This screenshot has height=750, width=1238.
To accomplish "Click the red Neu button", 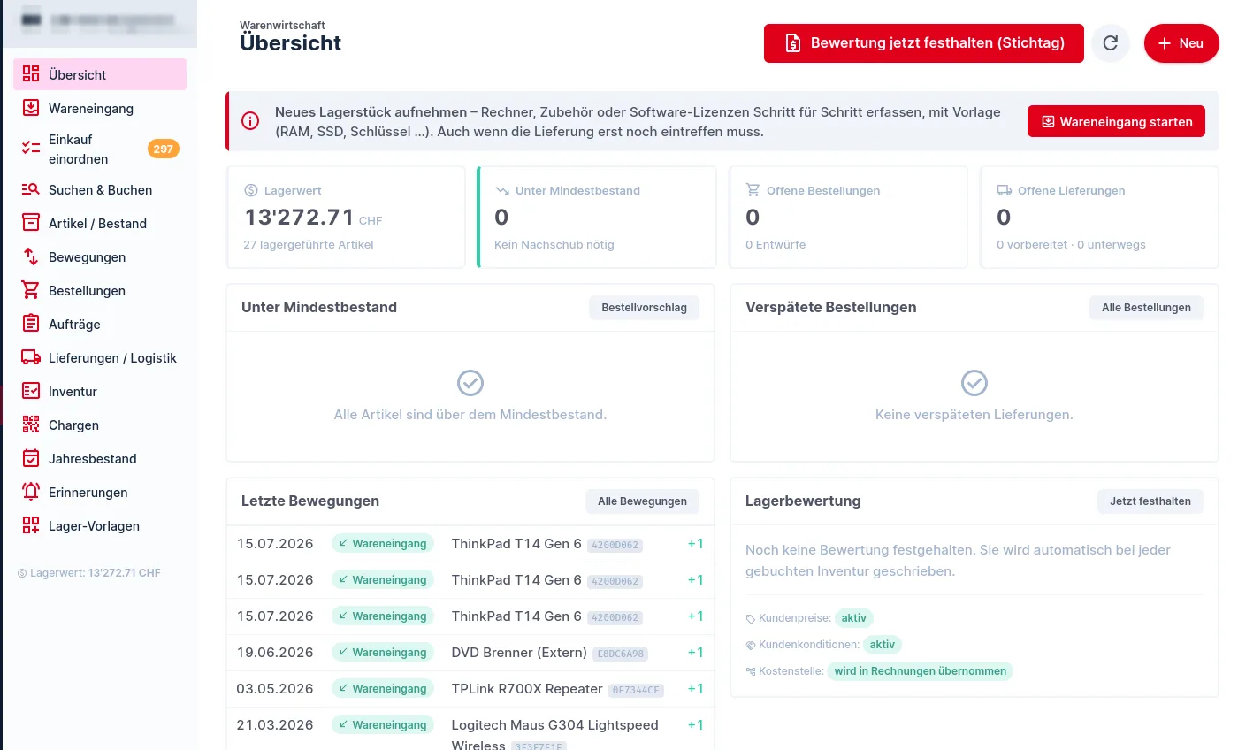I will [1181, 43].
